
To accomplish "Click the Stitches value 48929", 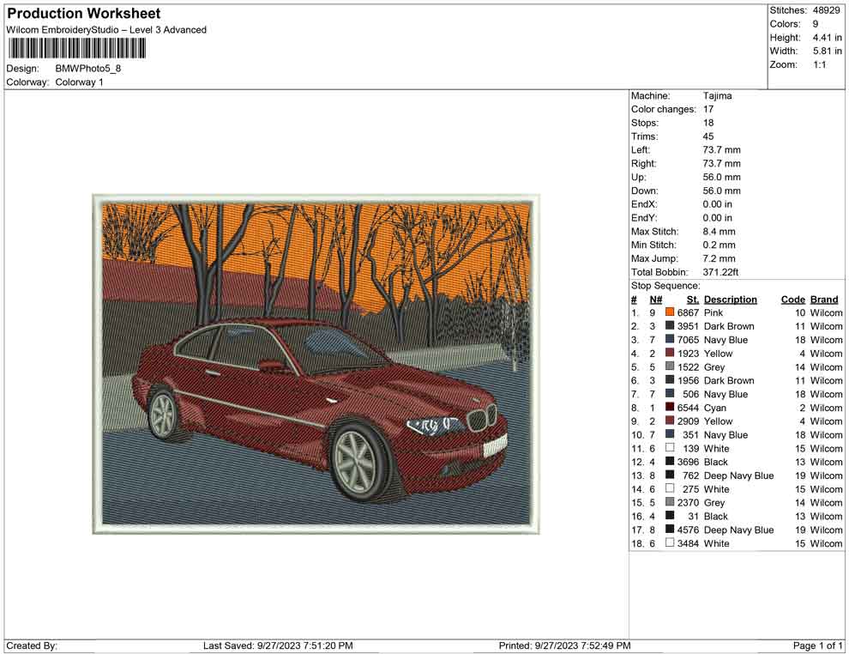I will tap(826, 10).
